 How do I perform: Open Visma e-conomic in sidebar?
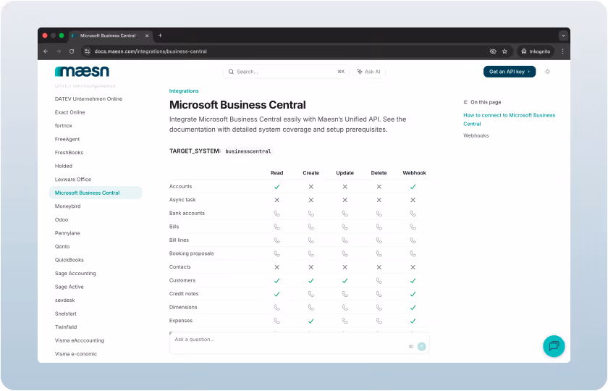click(x=76, y=354)
